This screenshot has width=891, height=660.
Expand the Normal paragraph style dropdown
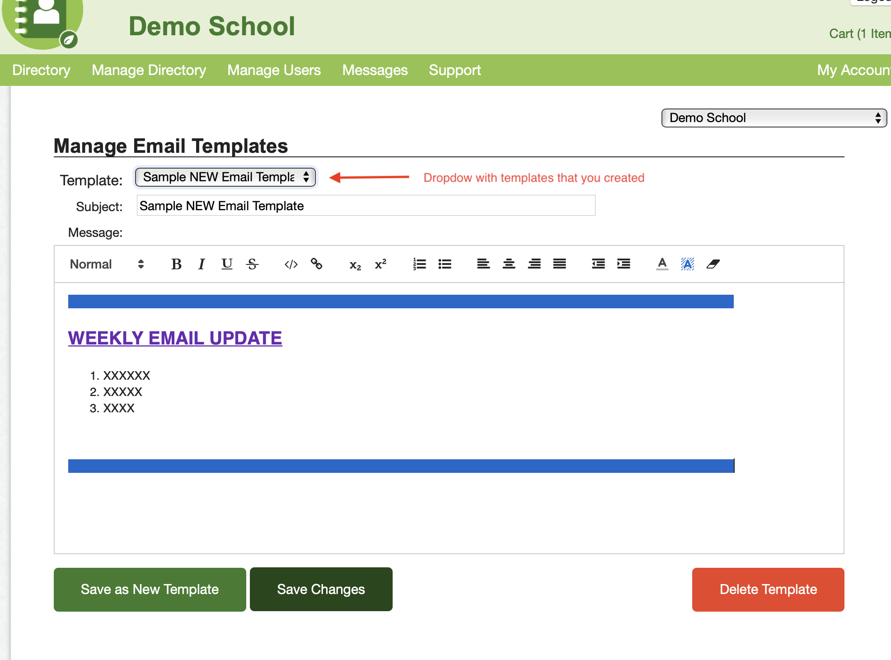click(107, 264)
